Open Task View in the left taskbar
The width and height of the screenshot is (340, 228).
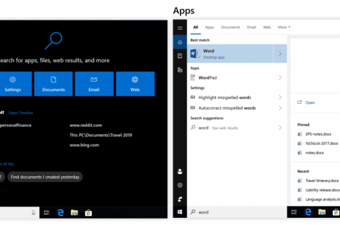coord(47,213)
